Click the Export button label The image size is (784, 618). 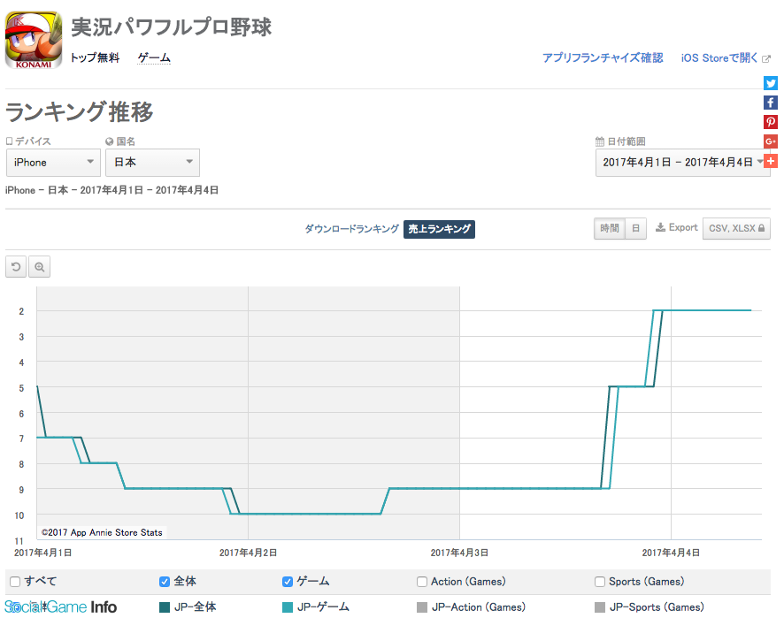(683, 228)
